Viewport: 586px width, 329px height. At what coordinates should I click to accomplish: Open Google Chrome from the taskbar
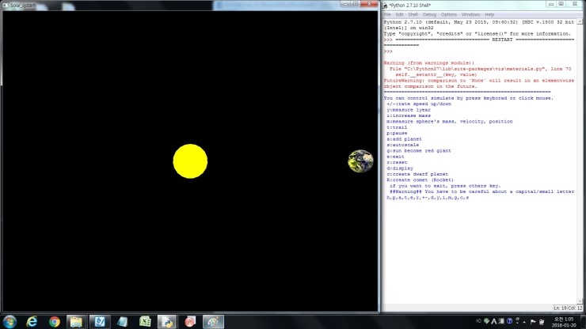coord(55,321)
